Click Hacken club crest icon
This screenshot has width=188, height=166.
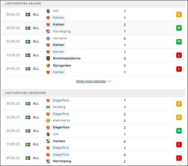(x=48, y=141)
